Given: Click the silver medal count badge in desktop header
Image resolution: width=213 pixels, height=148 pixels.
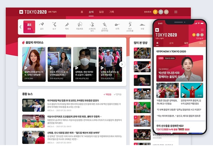Looking at the screenshot, I should (x=161, y=12).
